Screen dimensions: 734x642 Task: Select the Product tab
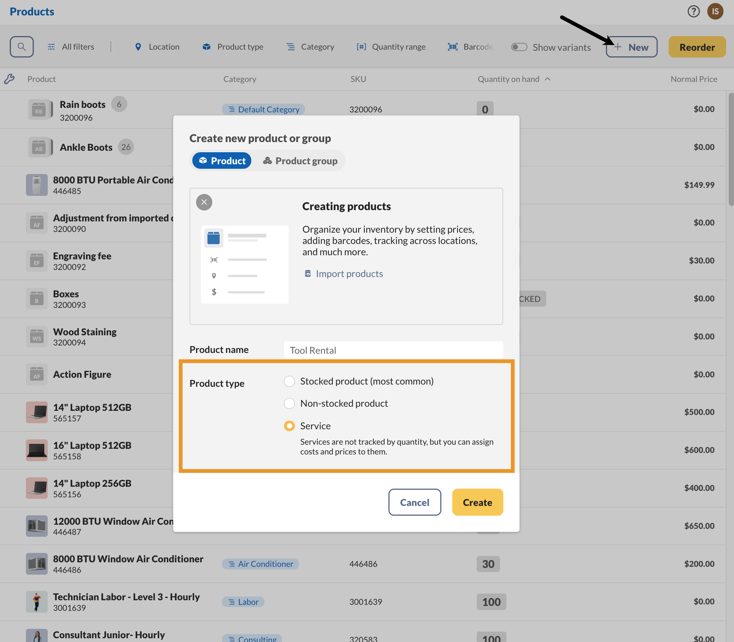(222, 160)
